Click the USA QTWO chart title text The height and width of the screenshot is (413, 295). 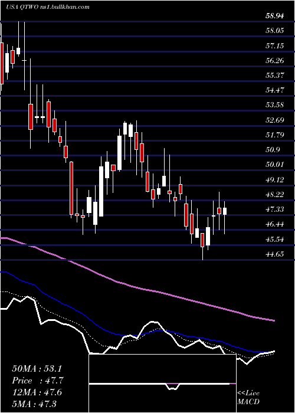pos(47,7)
